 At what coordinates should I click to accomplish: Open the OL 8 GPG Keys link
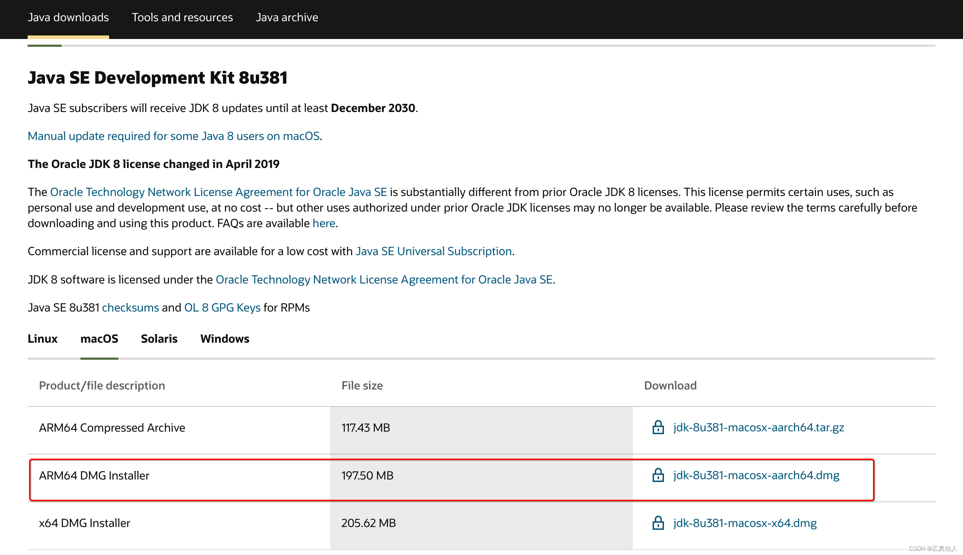(x=222, y=308)
